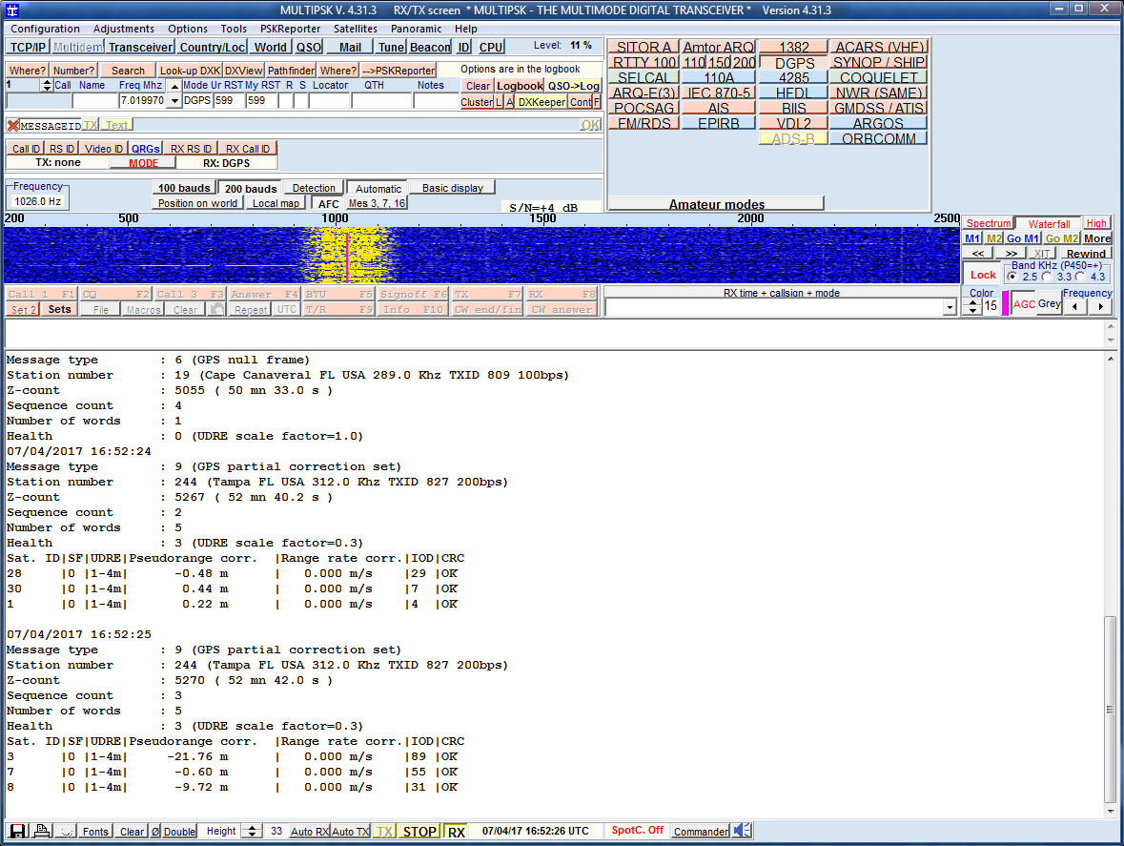
Task: Select the 3.3 kHz band radio button
Action: click(1047, 277)
